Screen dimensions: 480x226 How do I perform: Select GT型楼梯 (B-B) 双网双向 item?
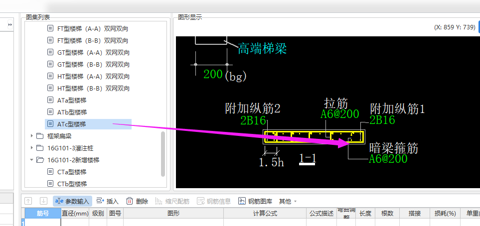click(x=93, y=64)
